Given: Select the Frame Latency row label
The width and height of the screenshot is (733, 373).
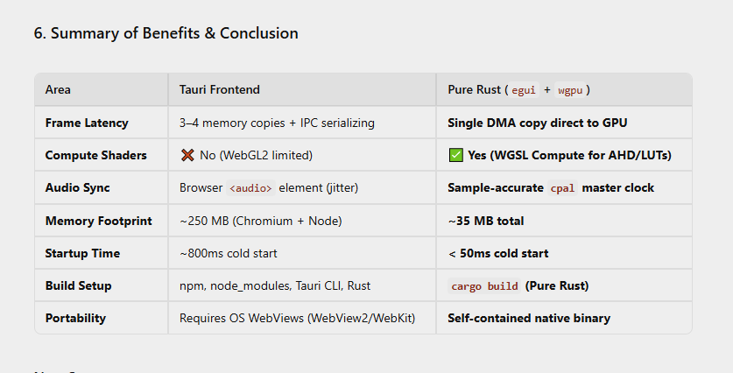Looking at the screenshot, I should click(87, 123).
